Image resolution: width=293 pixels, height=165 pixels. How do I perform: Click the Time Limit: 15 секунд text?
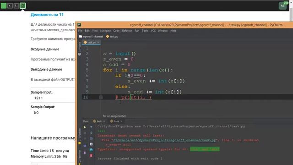50,151
